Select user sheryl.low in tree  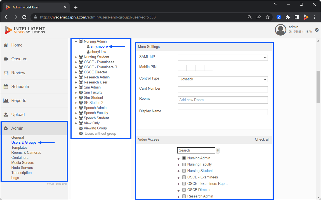pyautogui.click(x=98, y=52)
